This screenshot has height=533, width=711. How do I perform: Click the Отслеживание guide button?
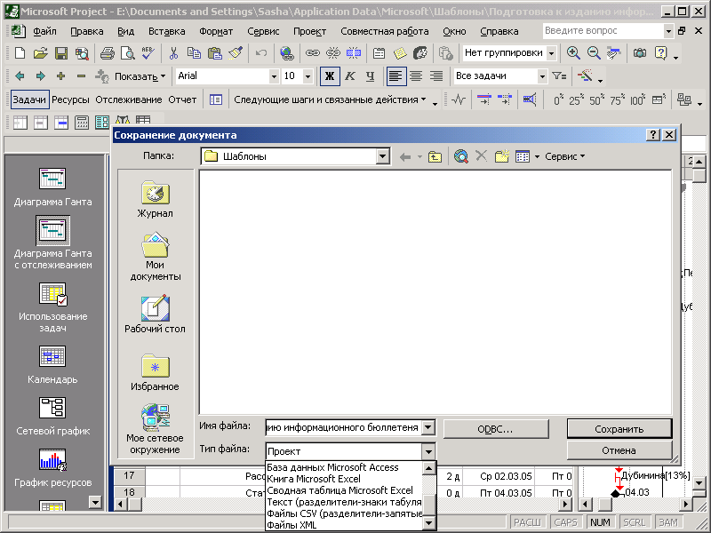tap(128, 99)
